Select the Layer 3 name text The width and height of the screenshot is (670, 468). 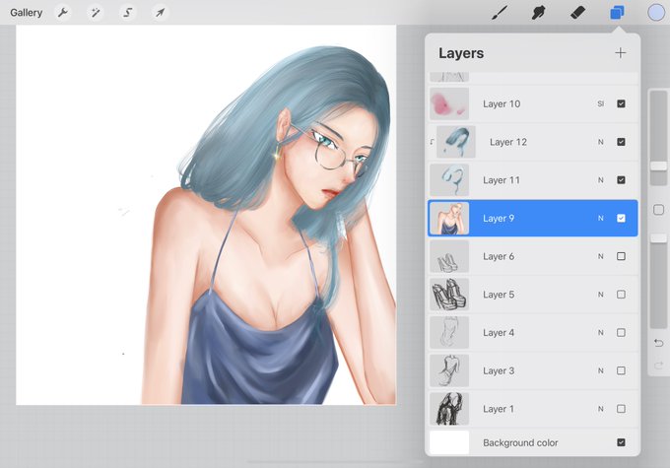[499, 370]
